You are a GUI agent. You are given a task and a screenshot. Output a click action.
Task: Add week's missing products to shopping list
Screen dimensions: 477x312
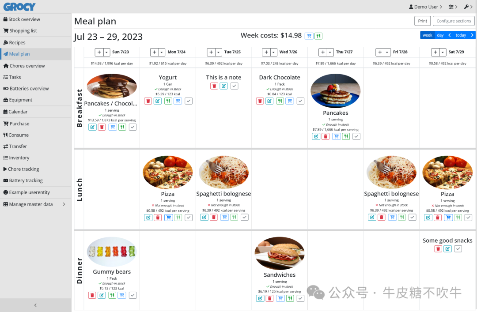(x=309, y=36)
